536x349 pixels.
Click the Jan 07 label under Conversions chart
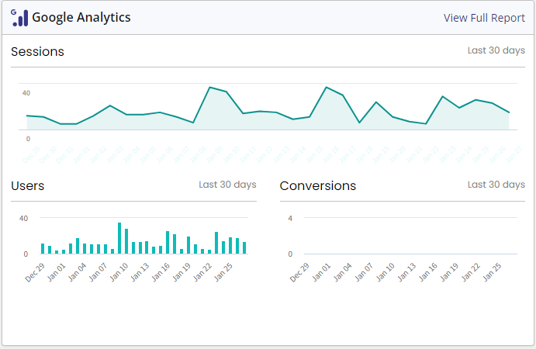click(x=364, y=272)
